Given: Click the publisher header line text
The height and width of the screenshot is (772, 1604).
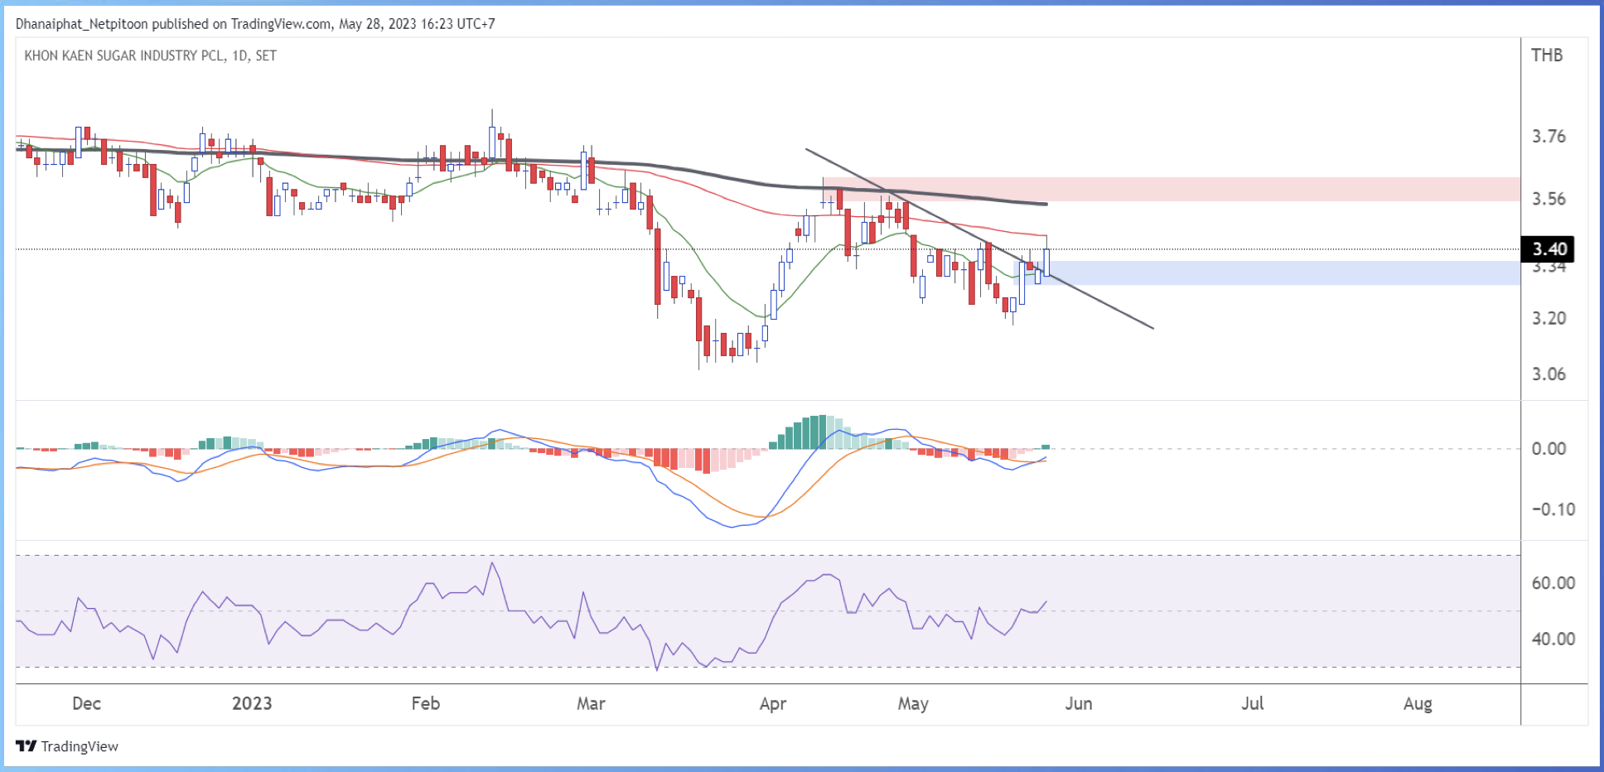Looking at the screenshot, I should (255, 24).
